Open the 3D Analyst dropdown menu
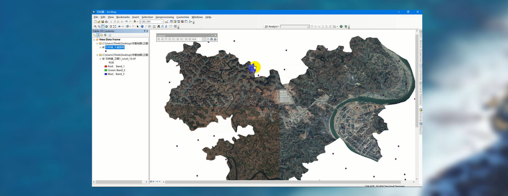The width and height of the screenshot is (508, 196). (x=272, y=26)
